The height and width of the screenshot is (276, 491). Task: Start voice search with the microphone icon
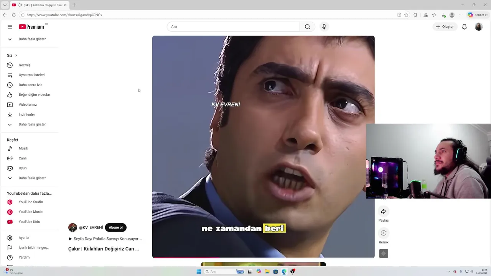pyautogui.click(x=324, y=26)
